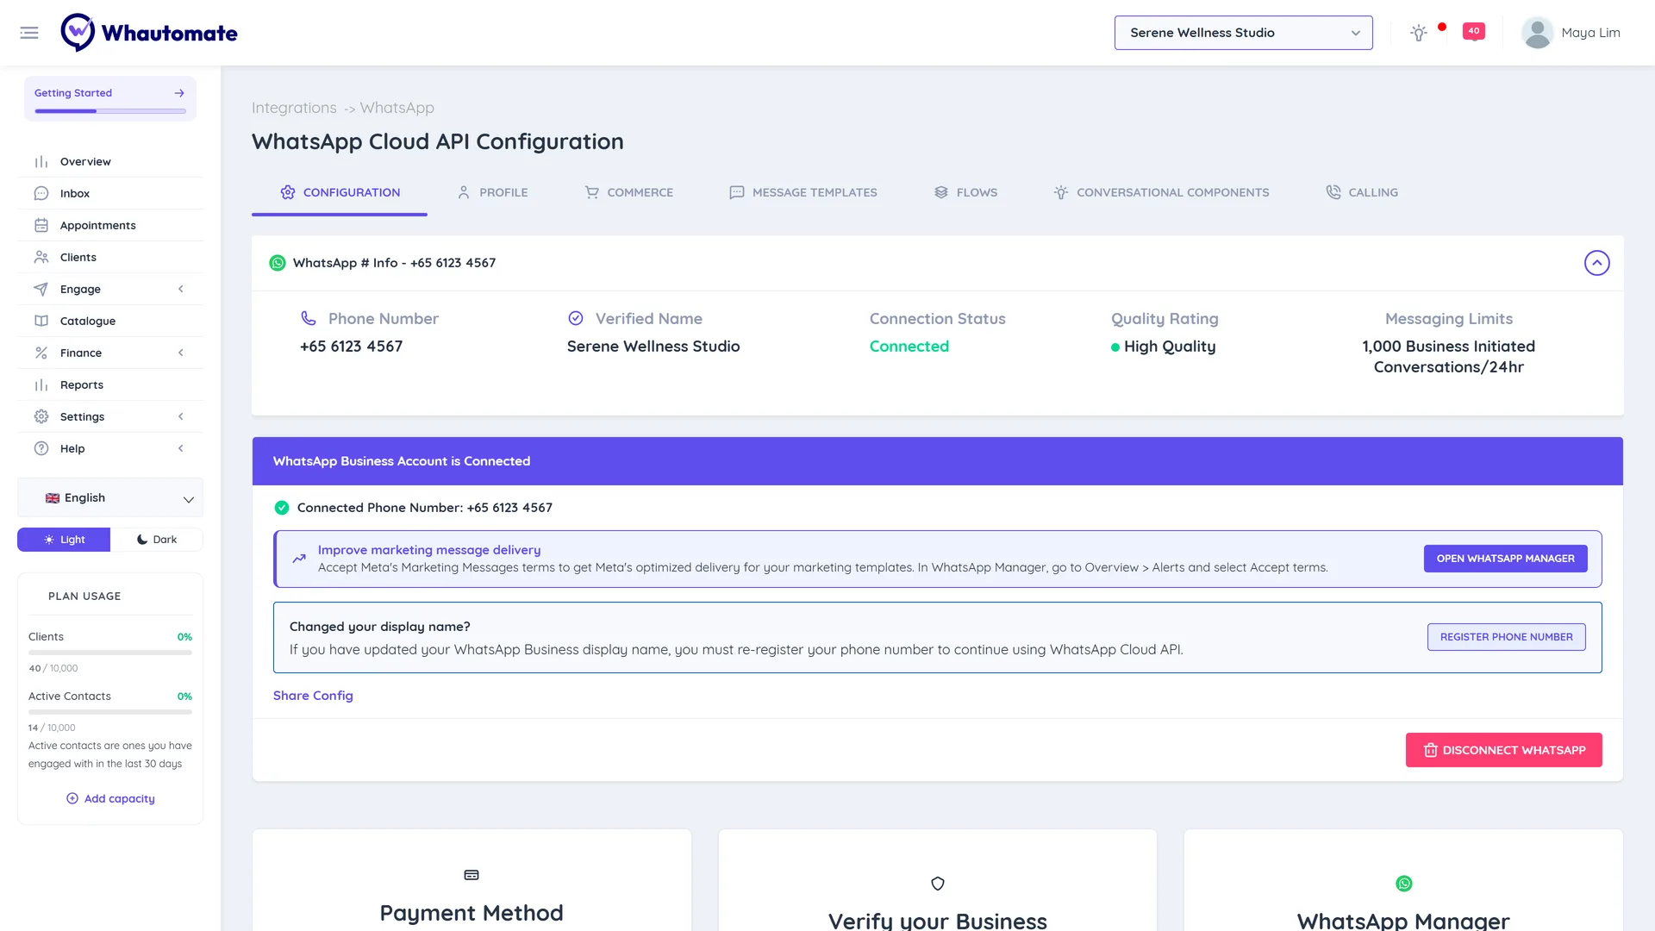Click the Active Contacts usage progress bar

tap(110, 712)
